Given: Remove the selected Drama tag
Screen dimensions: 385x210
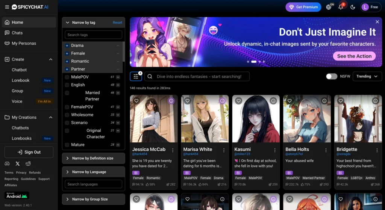Looking at the screenshot, I should click(67, 45).
